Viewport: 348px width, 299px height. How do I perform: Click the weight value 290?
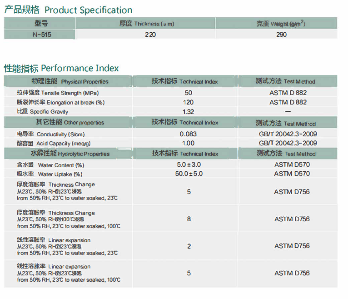pos(281,35)
